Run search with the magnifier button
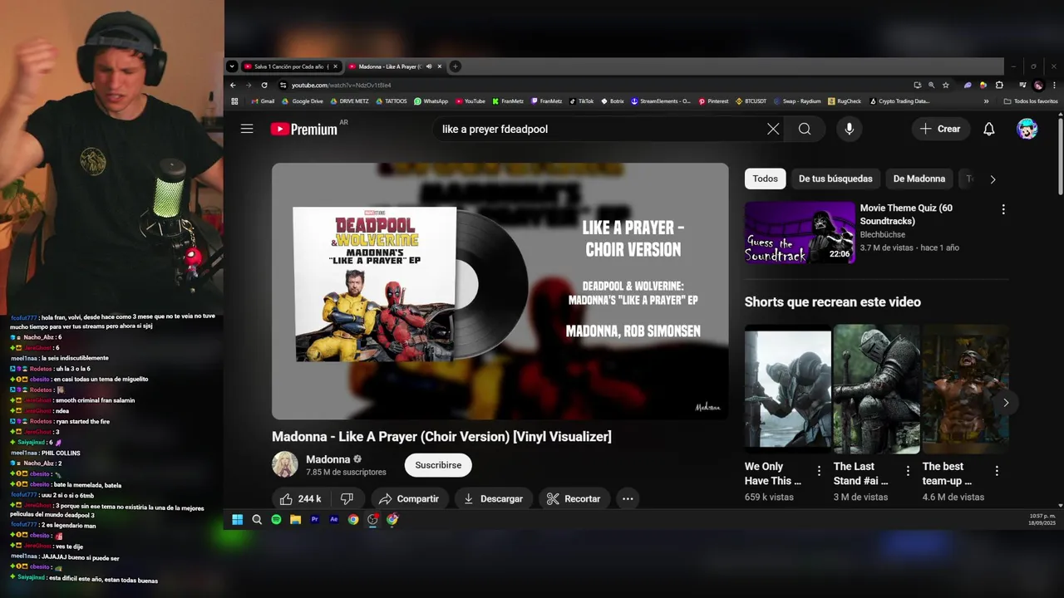Viewport: 1064px width, 598px height. click(805, 129)
